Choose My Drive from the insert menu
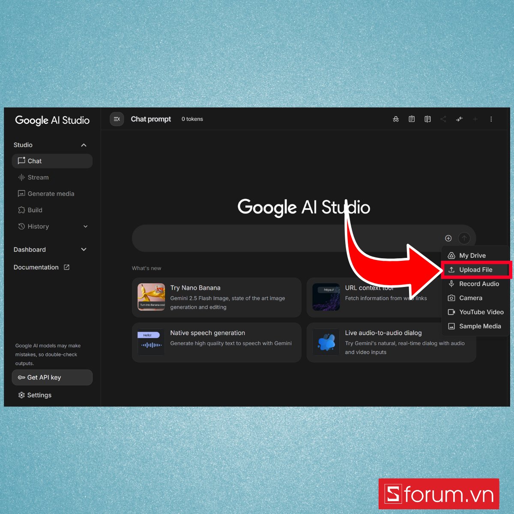The width and height of the screenshot is (514, 514). click(475, 256)
